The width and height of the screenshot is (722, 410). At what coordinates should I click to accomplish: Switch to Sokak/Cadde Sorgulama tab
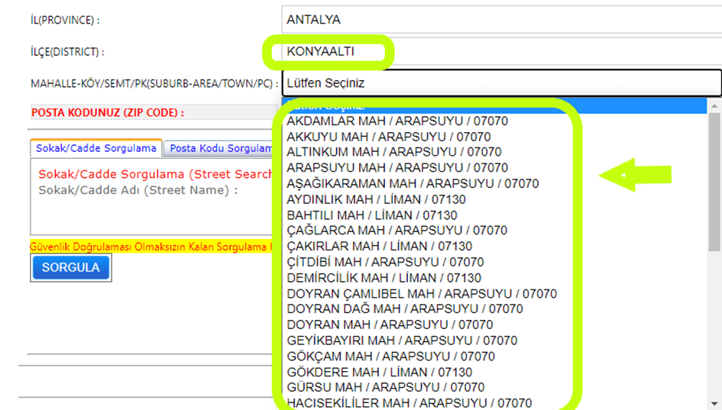coord(96,149)
